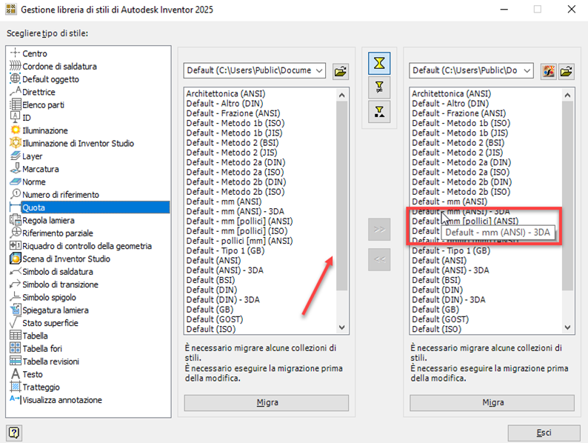Choose the Testo style type
The image size is (588, 443).
pos(26,374)
